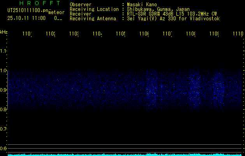Click the 'Receiver' field label

(x=80, y=14)
